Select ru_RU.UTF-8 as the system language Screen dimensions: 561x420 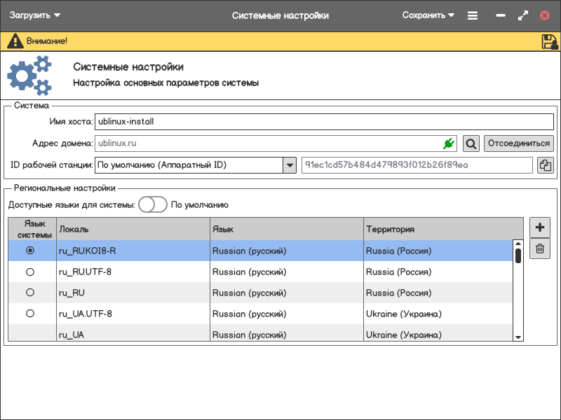[29, 272]
